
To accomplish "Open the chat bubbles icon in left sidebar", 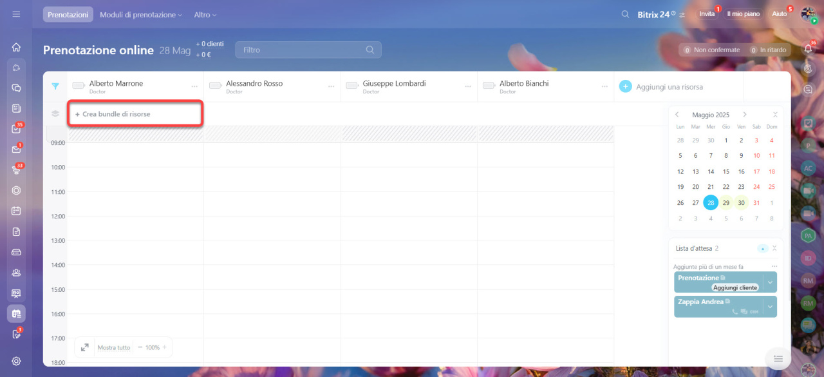I will [x=16, y=88].
